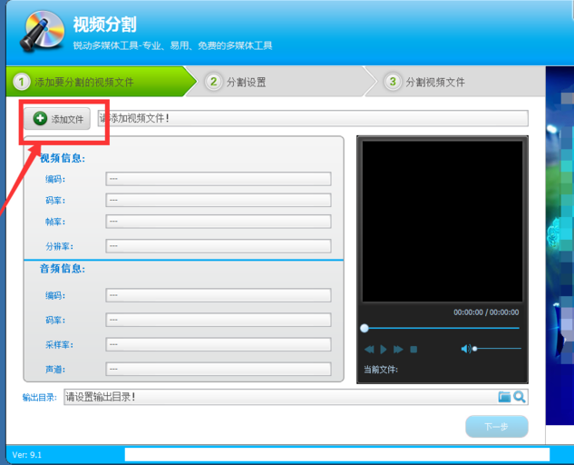574x465 pixels.
Task: Click the audio 码率 value field
Action: coord(219,320)
